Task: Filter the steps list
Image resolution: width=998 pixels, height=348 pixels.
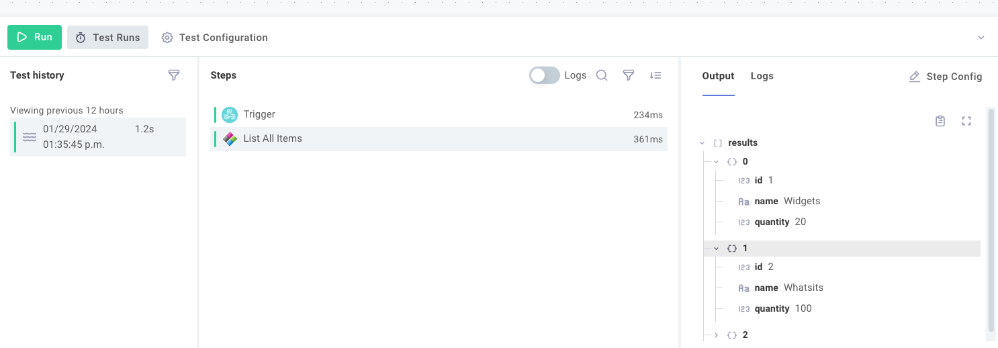Action: pos(629,75)
